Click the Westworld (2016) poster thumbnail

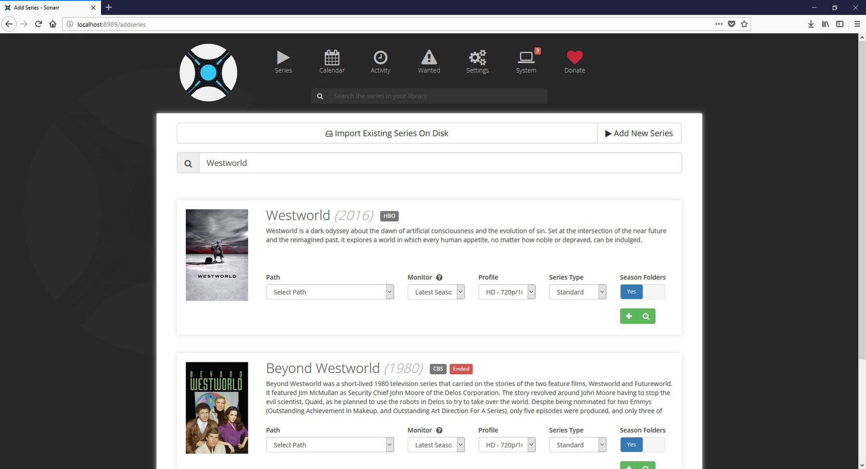(217, 255)
